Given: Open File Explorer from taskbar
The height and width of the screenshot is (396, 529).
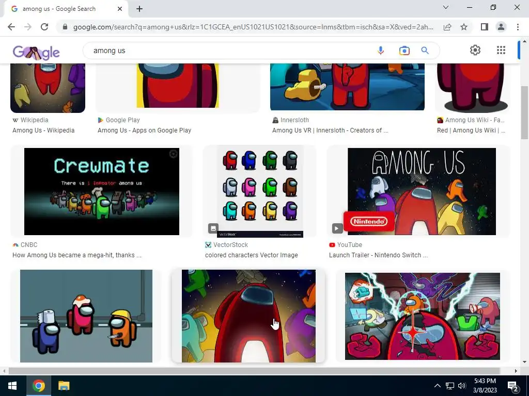Looking at the screenshot, I should pos(64,386).
